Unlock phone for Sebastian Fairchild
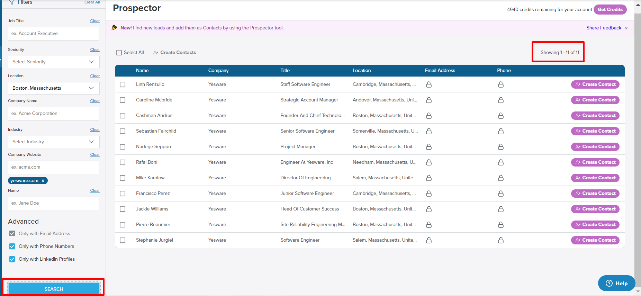 point(500,131)
